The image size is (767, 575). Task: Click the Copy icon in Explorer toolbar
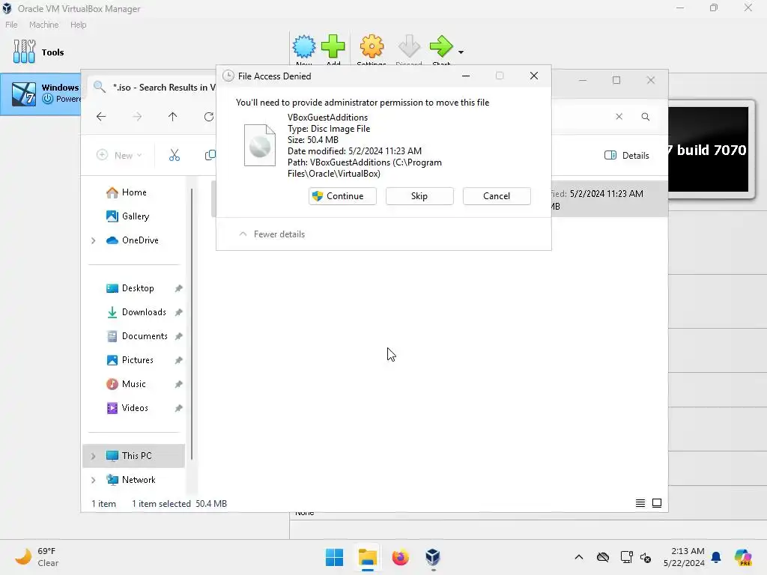[210, 155]
